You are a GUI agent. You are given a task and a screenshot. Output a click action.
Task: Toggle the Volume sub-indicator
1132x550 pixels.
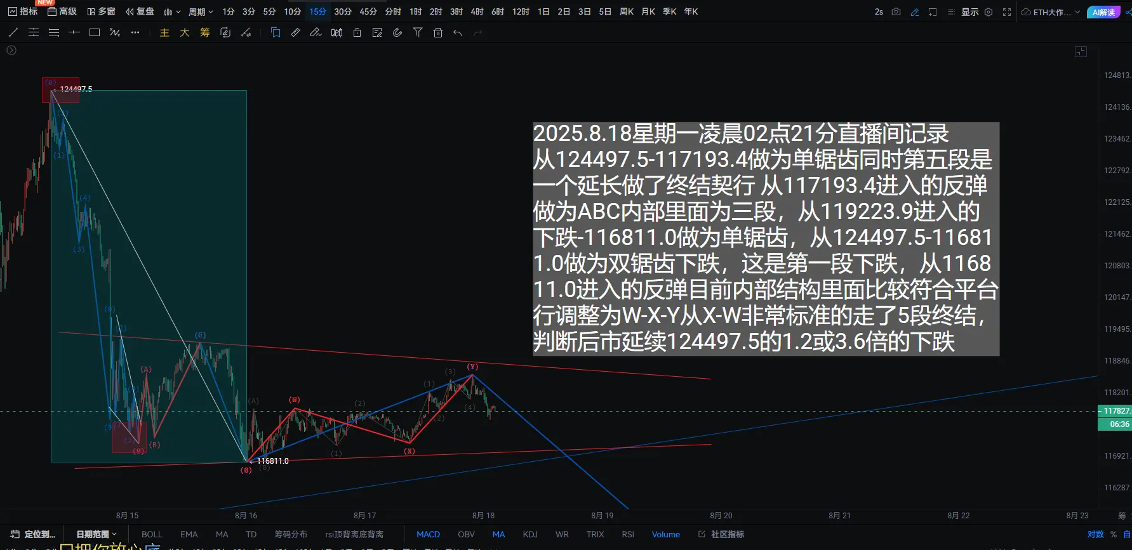(x=665, y=534)
